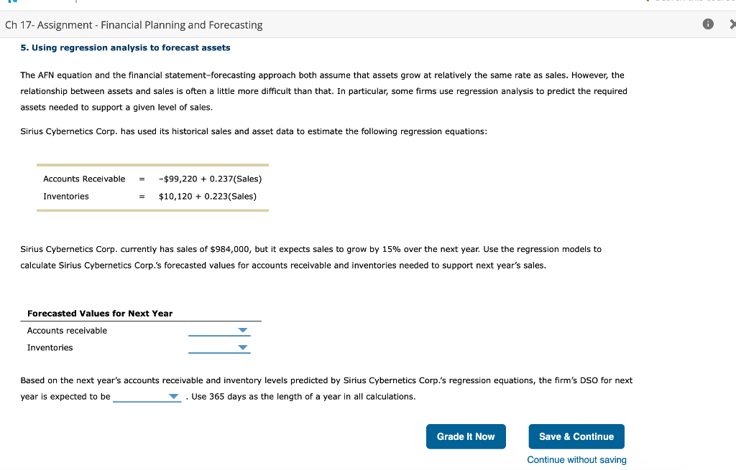Click the Forecasted Values for Next Year header
This screenshot has height=470, width=736.
pyautogui.click(x=100, y=314)
